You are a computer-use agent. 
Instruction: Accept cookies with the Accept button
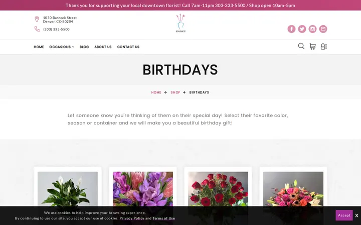(x=344, y=215)
